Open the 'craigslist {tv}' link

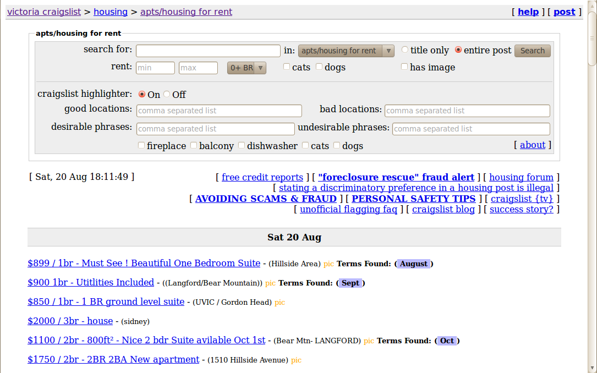[x=522, y=199]
